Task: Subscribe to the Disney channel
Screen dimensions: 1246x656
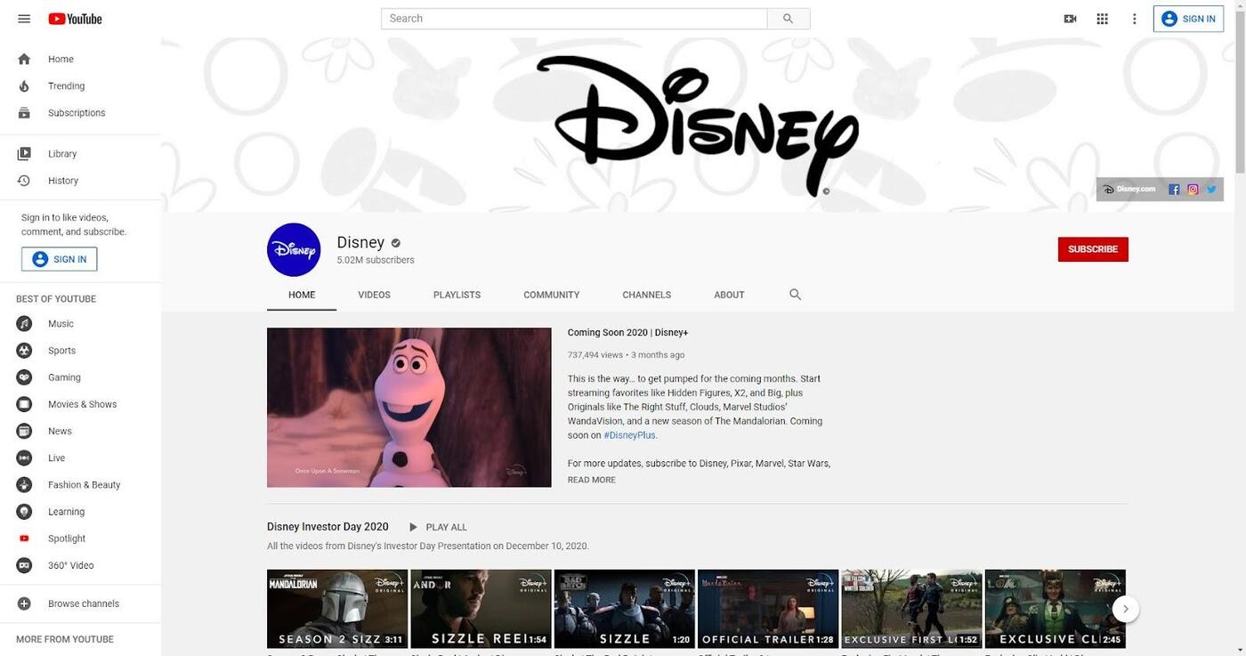Action: click(1093, 249)
